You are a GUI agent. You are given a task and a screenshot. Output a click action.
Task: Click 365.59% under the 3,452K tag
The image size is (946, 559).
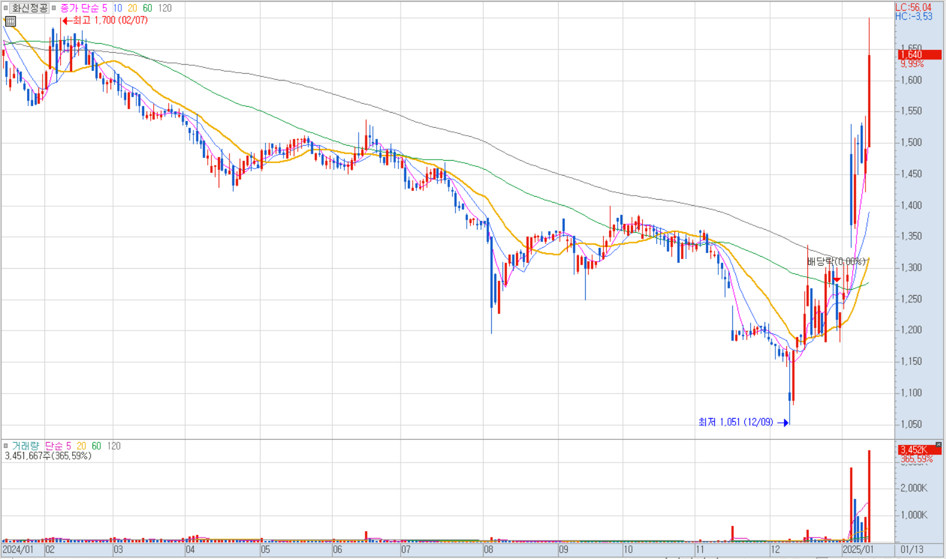[917, 459]
